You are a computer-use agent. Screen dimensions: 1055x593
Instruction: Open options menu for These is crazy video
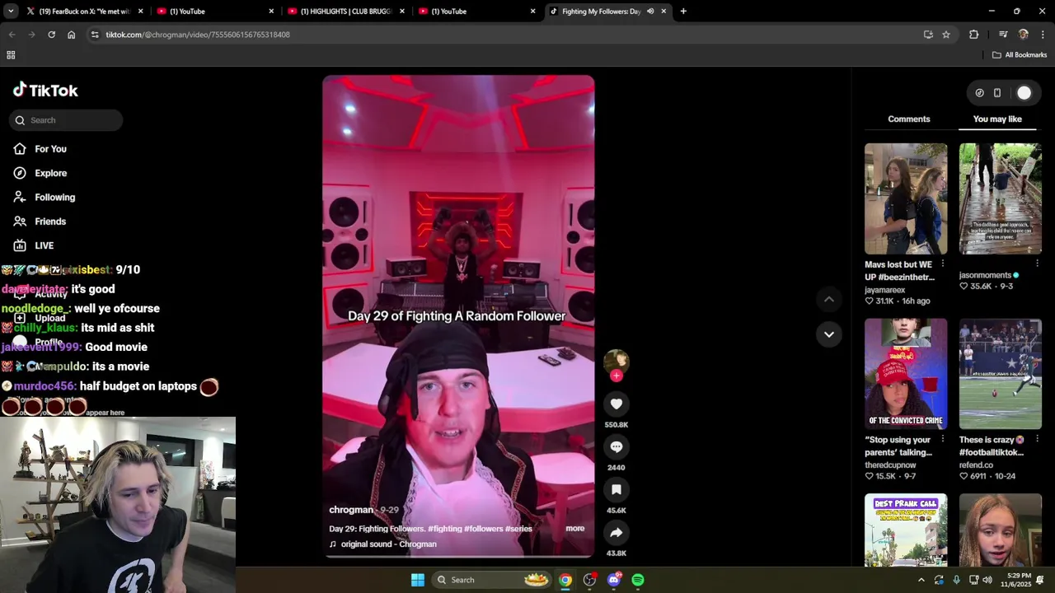tap(1037, 439)
